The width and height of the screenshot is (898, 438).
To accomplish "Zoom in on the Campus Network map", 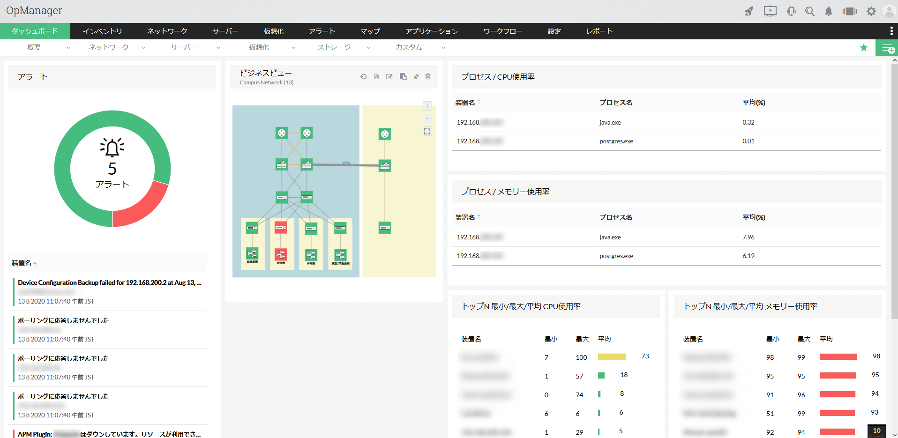I will point(427,106).
